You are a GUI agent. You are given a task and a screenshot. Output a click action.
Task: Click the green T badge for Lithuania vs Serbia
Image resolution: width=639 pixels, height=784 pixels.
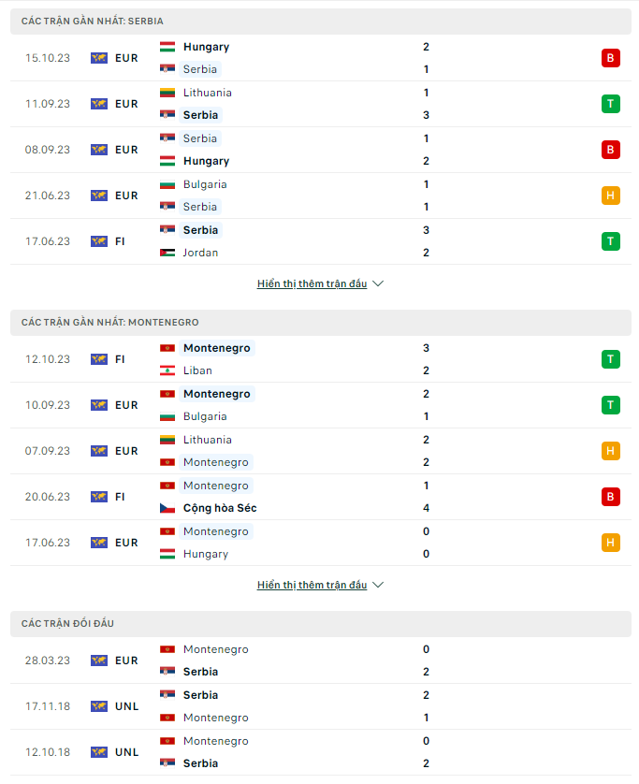pyautogui.click(x=611, y=104)
